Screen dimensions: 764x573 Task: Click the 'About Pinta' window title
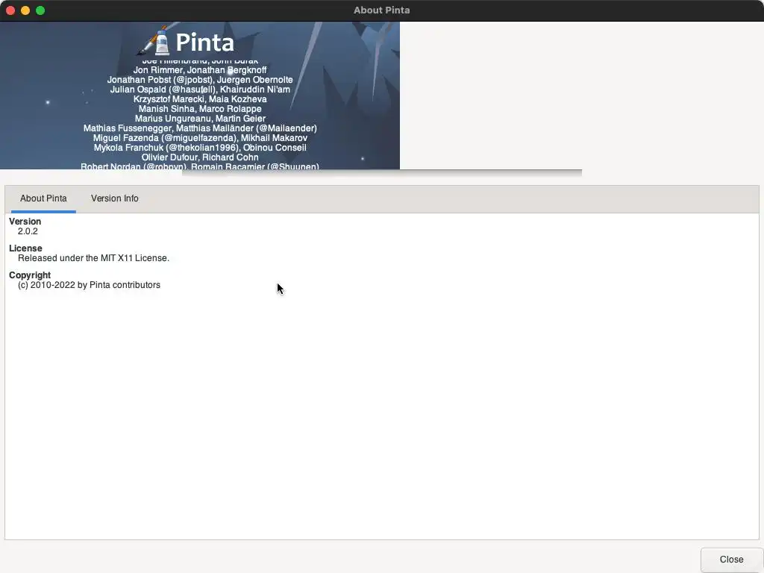pyautogui.click(x=381, y=10)
